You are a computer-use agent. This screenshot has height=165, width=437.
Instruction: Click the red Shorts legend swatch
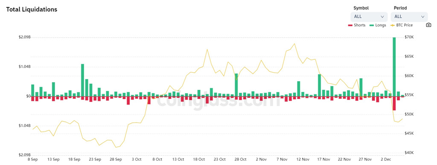coord(350,25)
